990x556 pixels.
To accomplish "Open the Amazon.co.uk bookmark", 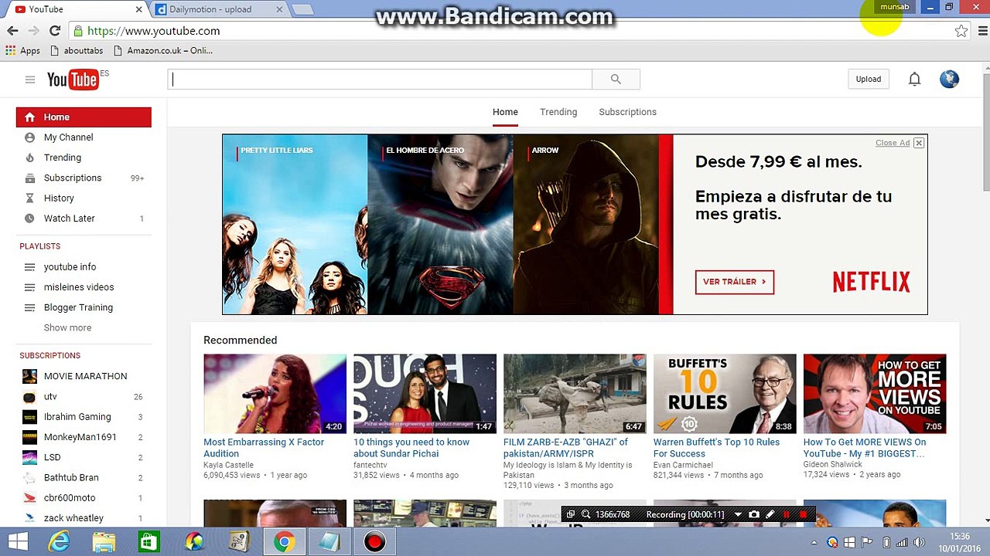I will [x=162, y=51].
